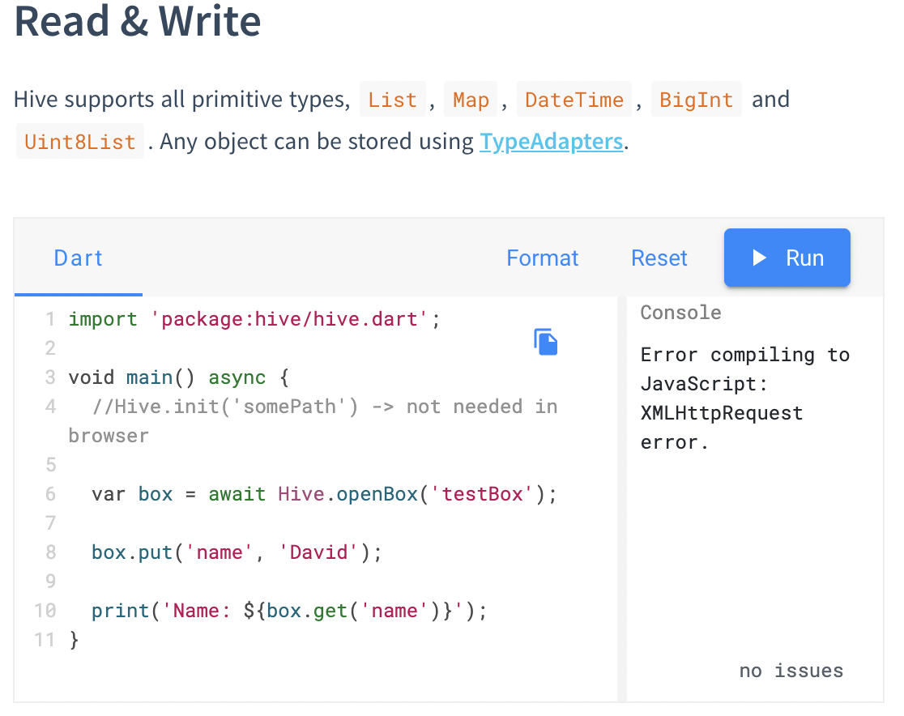
Task: Click the copy code icon
Action: (545, 341)
